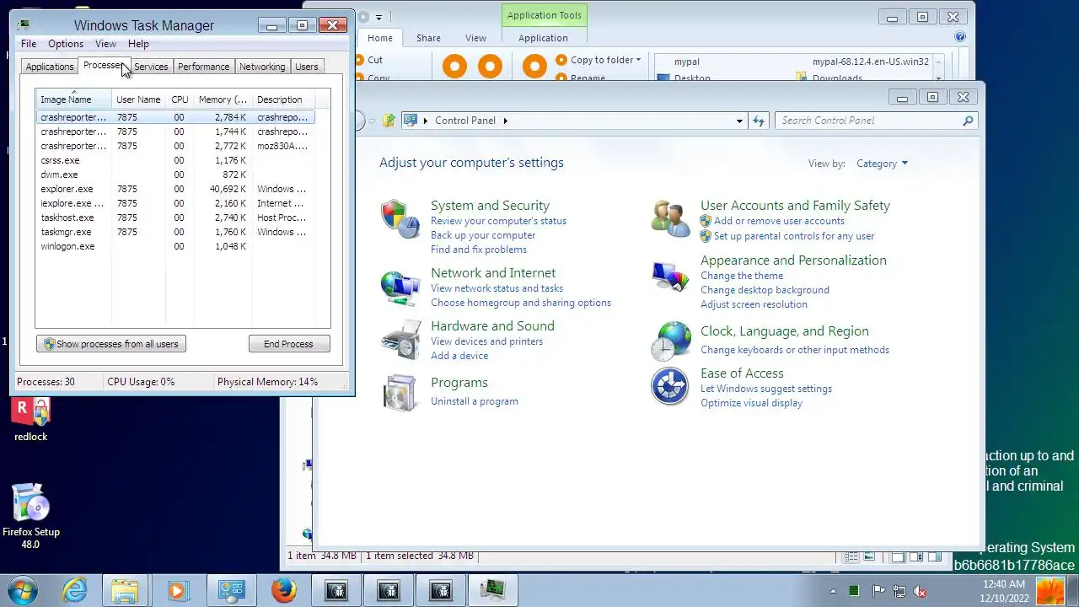Select dwm.exe process row

(175, 175)
